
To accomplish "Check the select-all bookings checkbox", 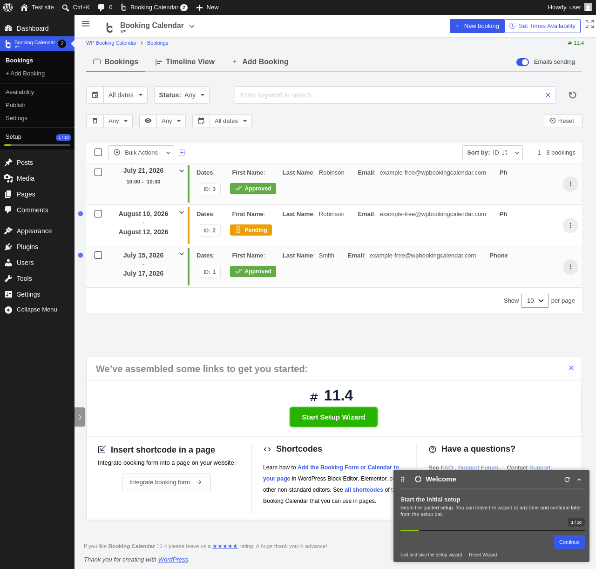I will [x=98, y=152].
